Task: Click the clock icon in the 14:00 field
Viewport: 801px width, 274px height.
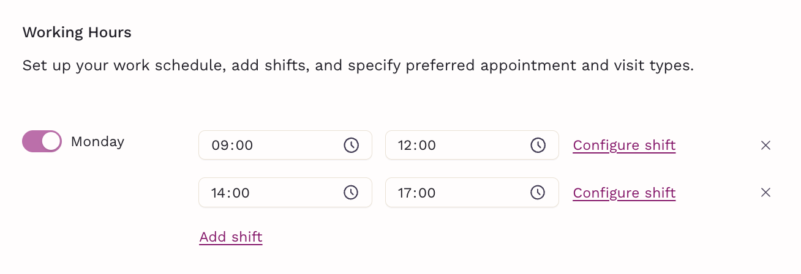Action: click(x=351, y=193)
